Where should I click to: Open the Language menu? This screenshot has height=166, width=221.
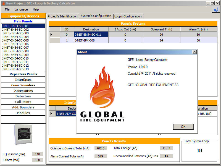pos(21,9)
